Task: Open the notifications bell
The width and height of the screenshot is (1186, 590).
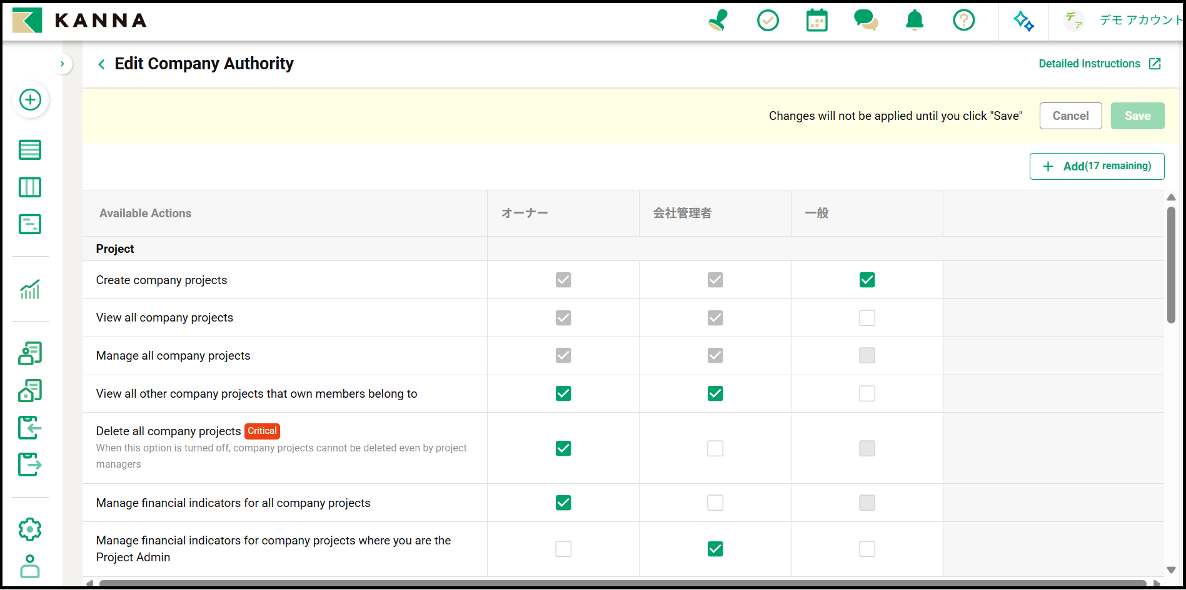Action: [x=915, y=21]
